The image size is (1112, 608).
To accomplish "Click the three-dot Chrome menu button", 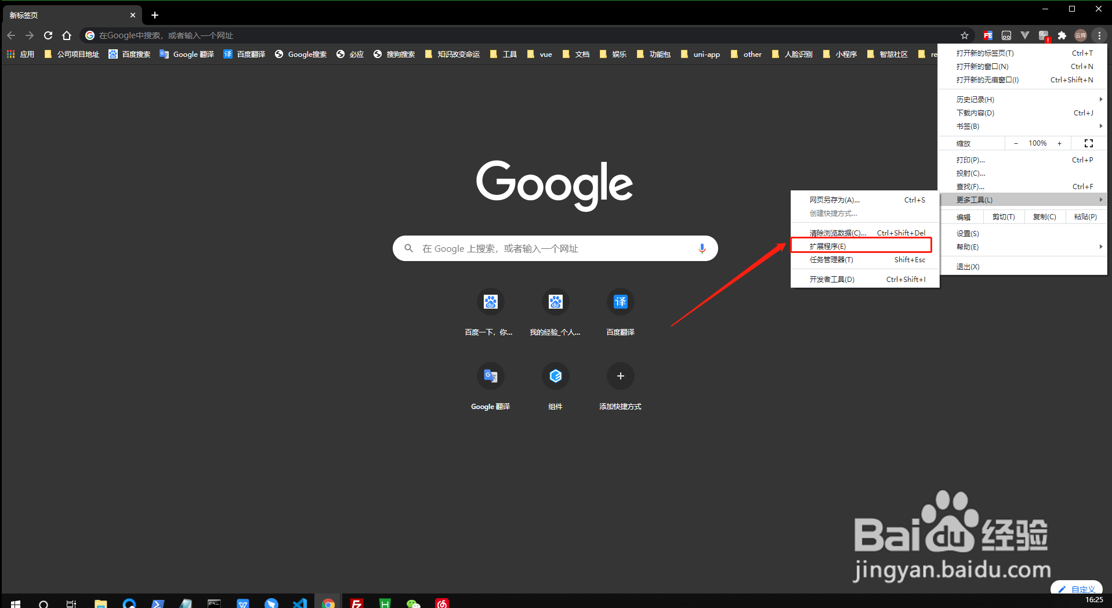I will [1099, 35].
